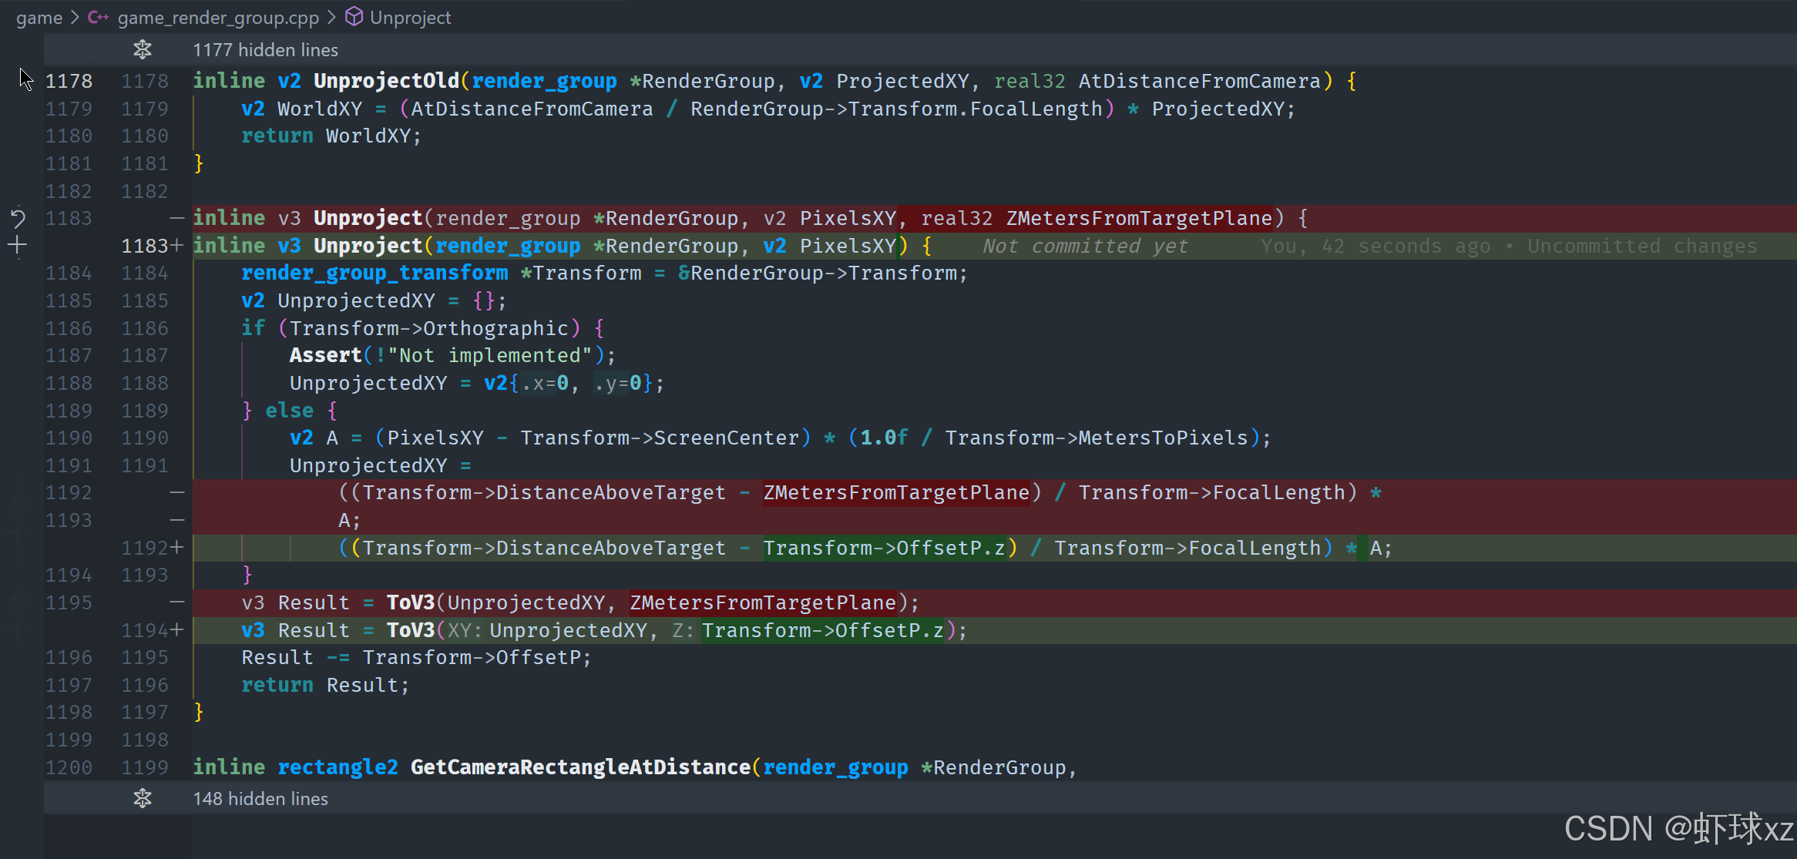This screenshot has height=859, width=1797.
Task: Open the game_render_group.cpp breadcrumb
Action: (x=217, y=17)
